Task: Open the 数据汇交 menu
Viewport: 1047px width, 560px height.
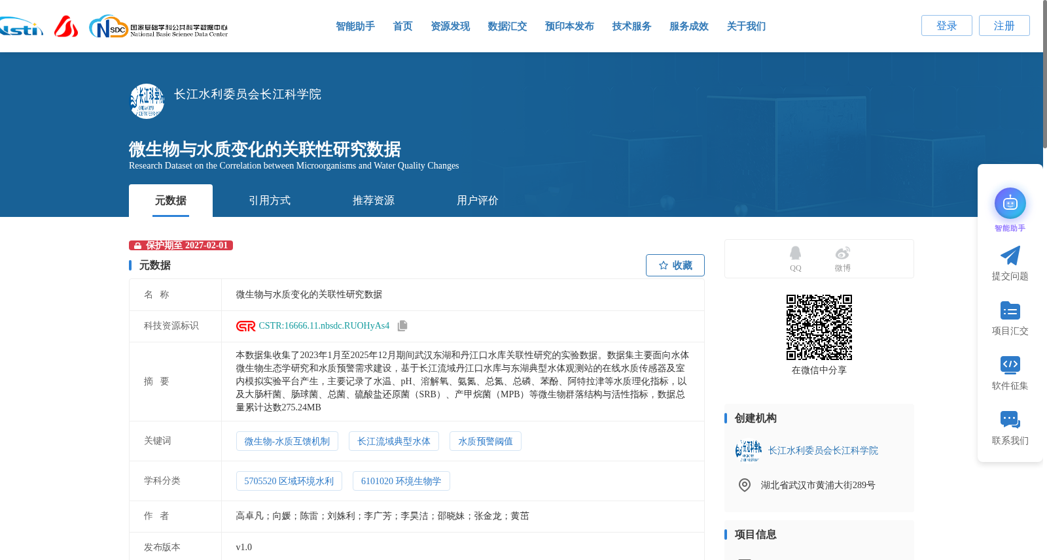Action: pos(507,26)
